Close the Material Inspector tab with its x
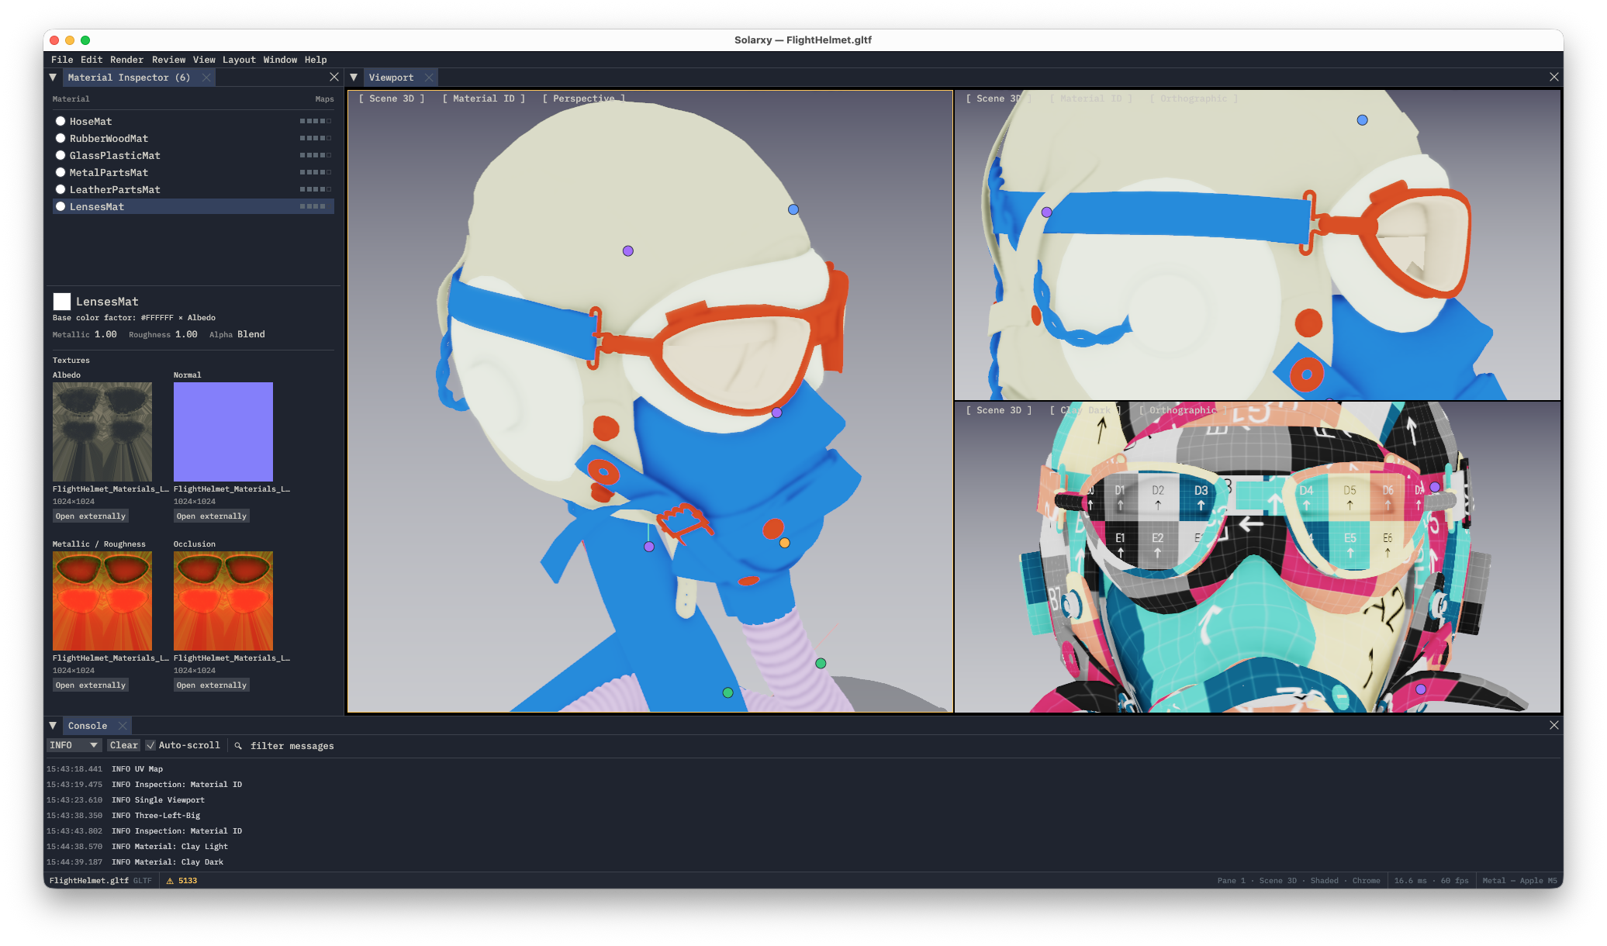The height and width of the screenshot is (946, 1607). click(x=206, y=78)
